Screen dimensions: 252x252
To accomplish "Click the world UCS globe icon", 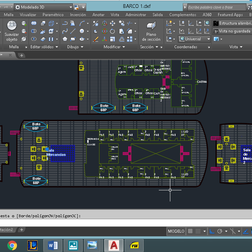I will [207, 23].
